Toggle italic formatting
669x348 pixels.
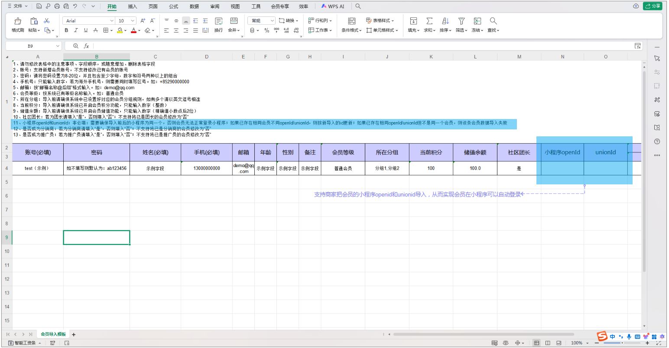tap(76, 30)
